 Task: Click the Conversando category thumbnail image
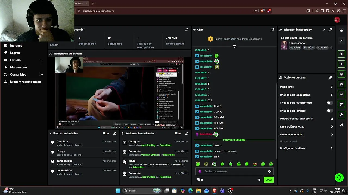click(284, 45)
